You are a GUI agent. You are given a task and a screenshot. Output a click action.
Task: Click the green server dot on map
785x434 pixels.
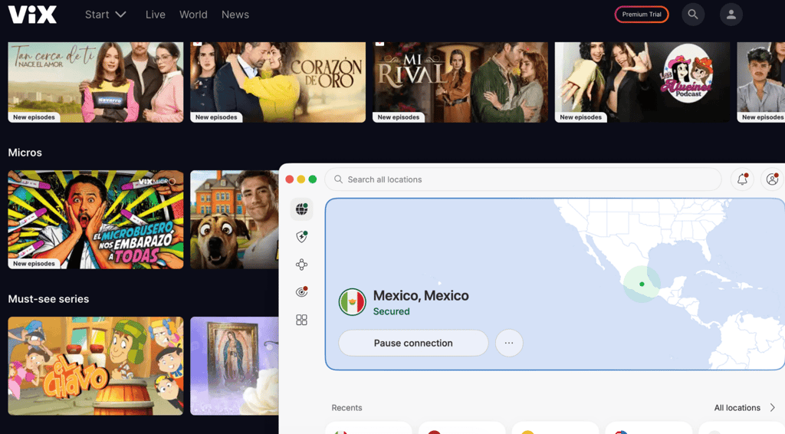pyautogui.click(x=642, y=284)
